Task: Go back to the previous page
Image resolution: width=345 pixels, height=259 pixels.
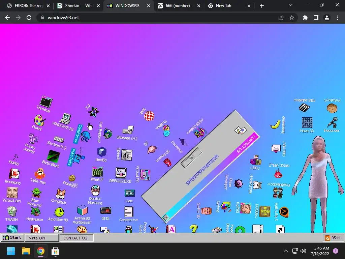Action: click(7, 18)
